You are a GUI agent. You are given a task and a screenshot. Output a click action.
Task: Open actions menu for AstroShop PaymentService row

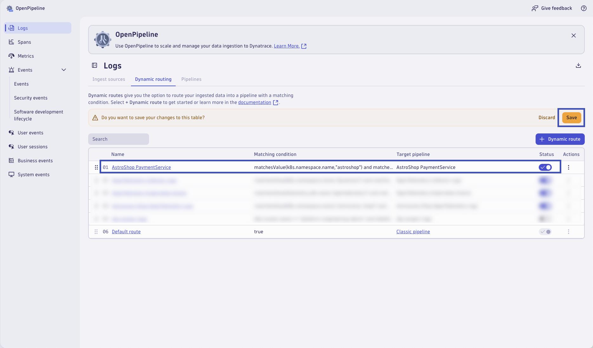(x=568, y=167)
